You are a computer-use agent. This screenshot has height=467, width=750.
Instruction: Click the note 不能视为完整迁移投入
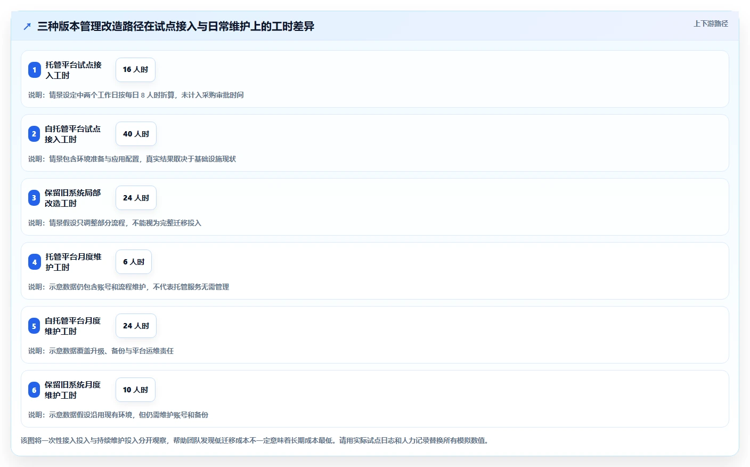click(115, 223)
